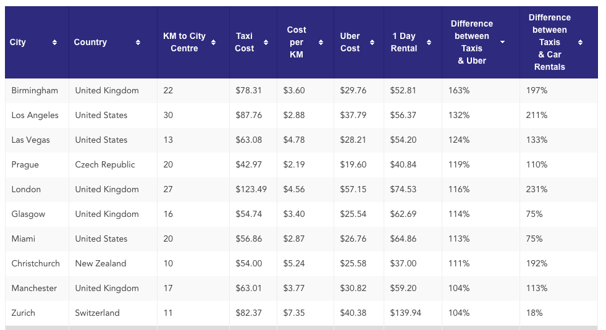606x330 pixels.
Task: Click the City column header label
Action: coord(18,42)
